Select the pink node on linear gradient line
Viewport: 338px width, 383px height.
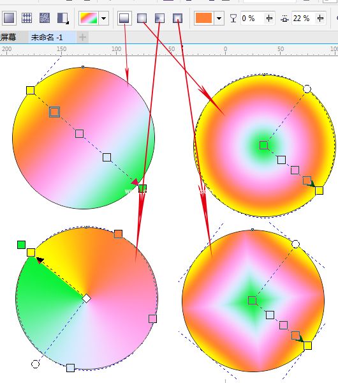[79, 134]
